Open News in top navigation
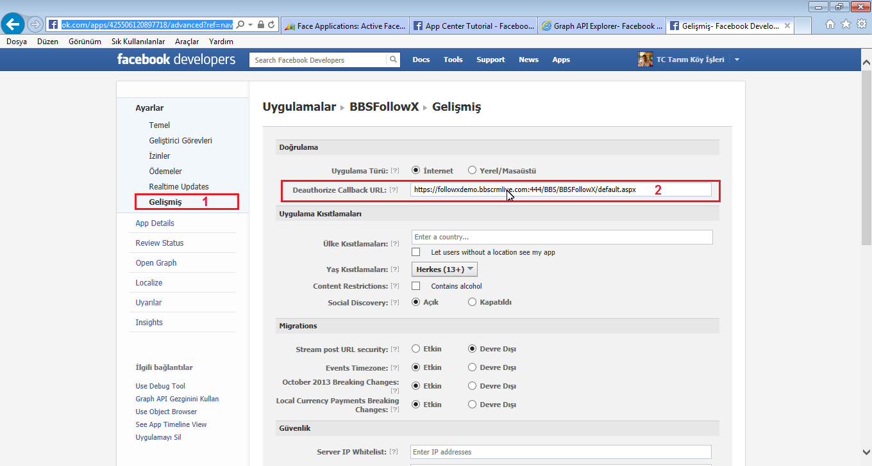The image size is (872, 466). tap(528, 60)
